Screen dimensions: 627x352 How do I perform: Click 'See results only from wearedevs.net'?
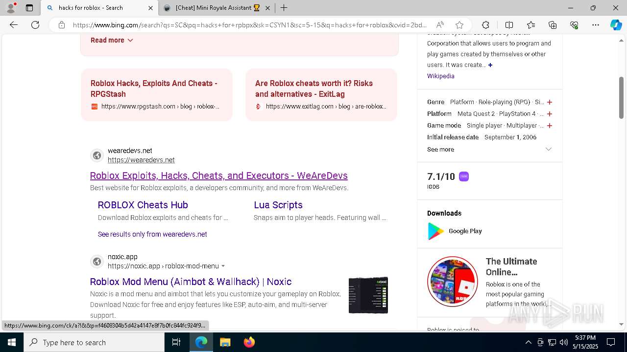[152, 234]
